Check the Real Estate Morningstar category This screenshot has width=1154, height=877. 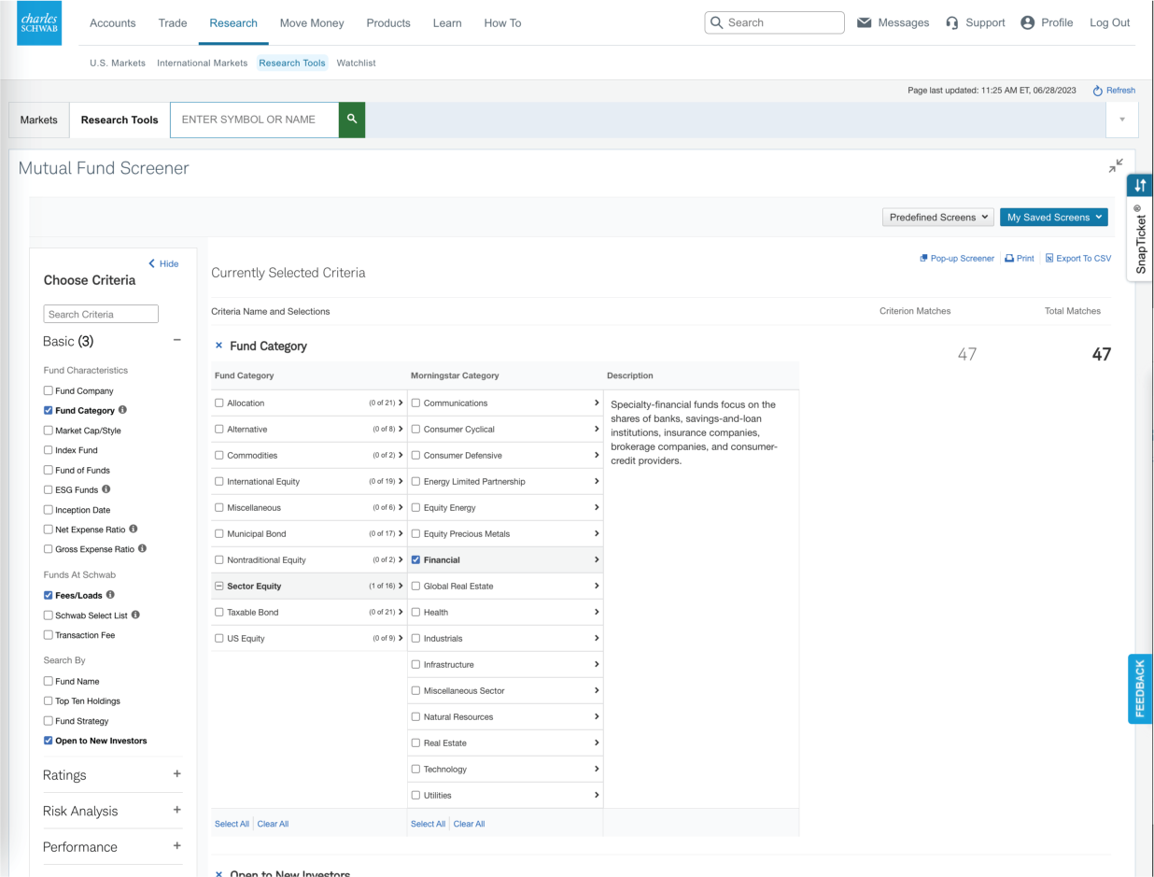[416, 743]
